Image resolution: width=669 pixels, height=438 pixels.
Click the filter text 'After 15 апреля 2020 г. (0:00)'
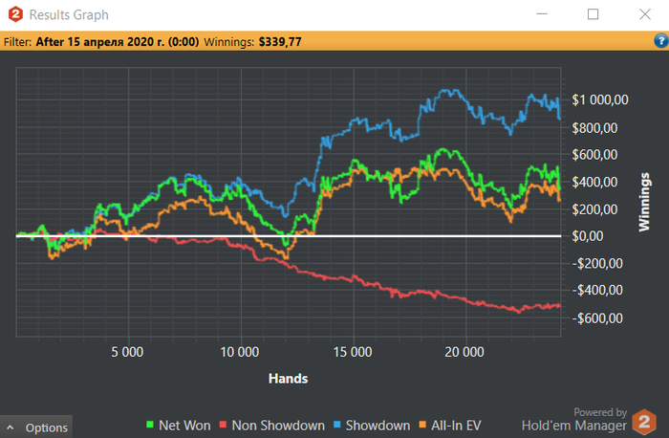(118, 42)
